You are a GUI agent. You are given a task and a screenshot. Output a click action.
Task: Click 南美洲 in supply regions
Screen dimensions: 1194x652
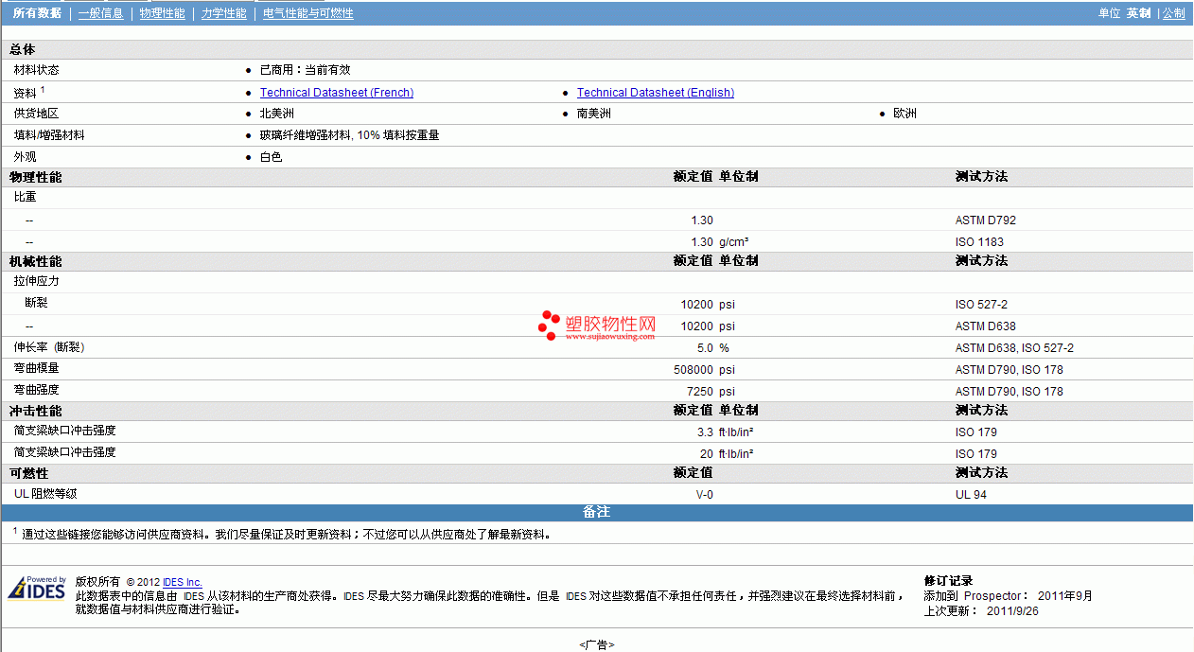pyautogui.click(x=594, y=114)
